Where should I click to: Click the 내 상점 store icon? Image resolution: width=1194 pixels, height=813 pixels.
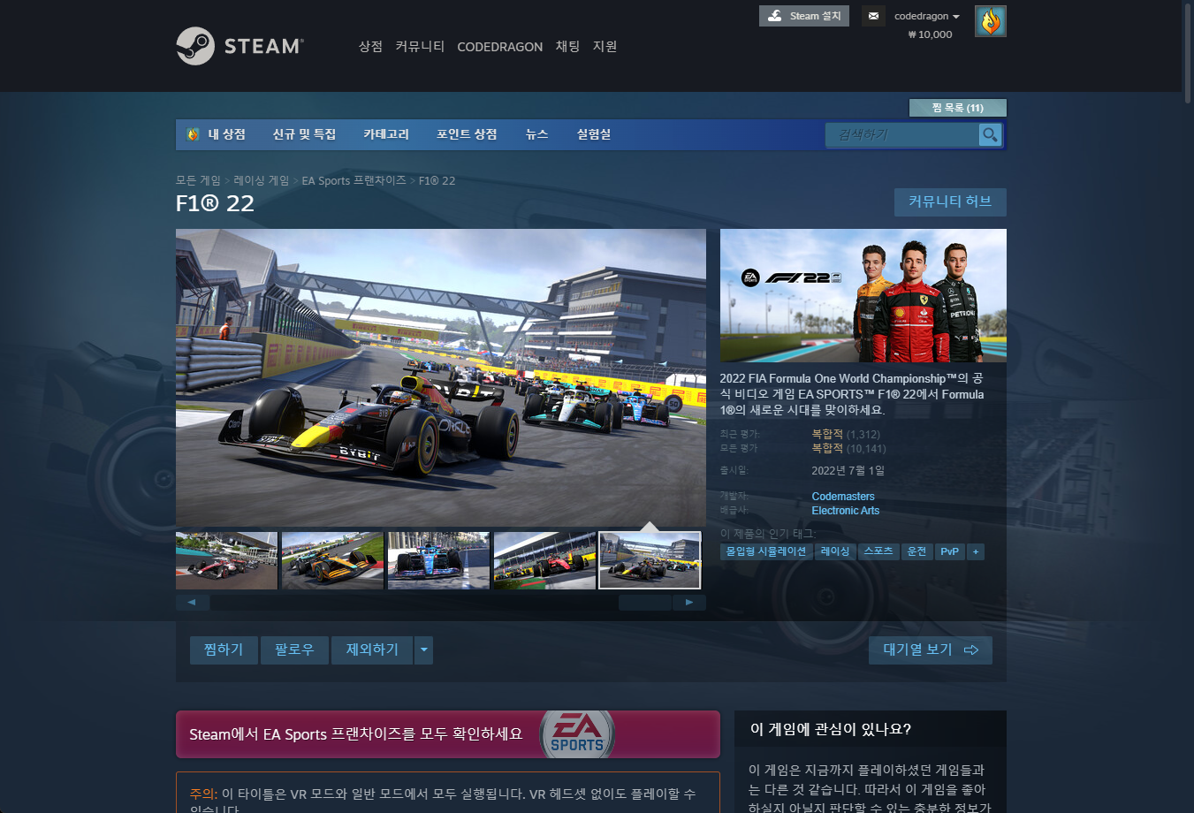click(x=193, y=134)
